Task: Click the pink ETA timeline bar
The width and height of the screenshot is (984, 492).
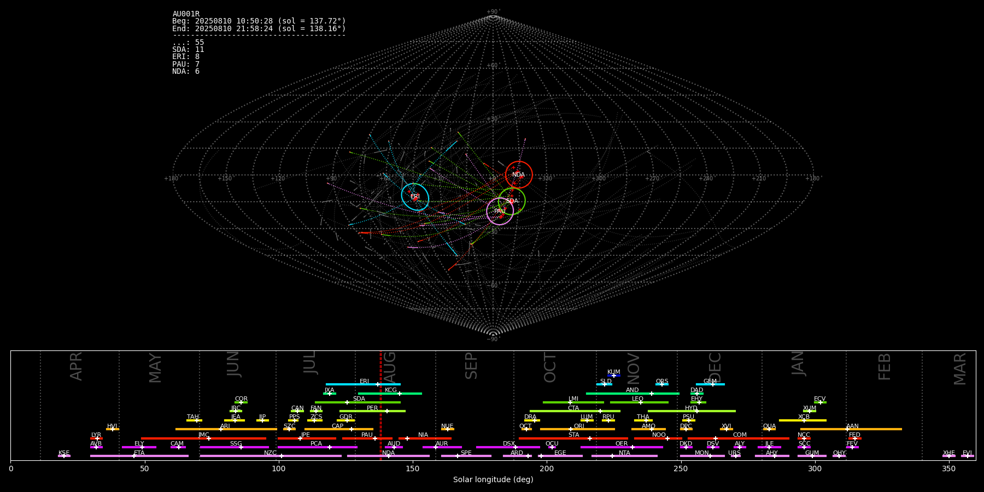Action: click(x=139, y=456)
